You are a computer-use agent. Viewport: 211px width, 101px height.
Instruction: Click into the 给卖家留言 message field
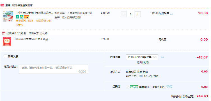click(x=54, y=69)
